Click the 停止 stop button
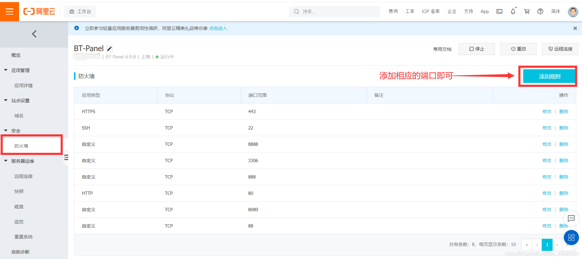The width and height of the screenshot is (582, 259). point(477,49)
